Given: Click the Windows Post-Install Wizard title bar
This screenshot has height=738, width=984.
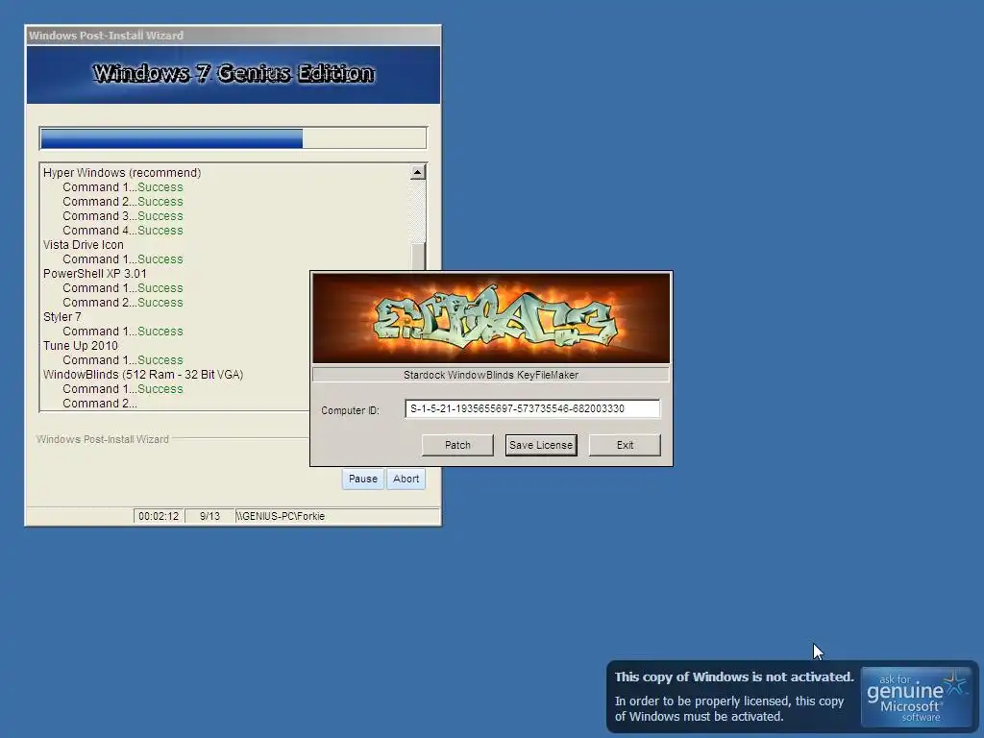Looking at the screenshot, I should 233,36.
